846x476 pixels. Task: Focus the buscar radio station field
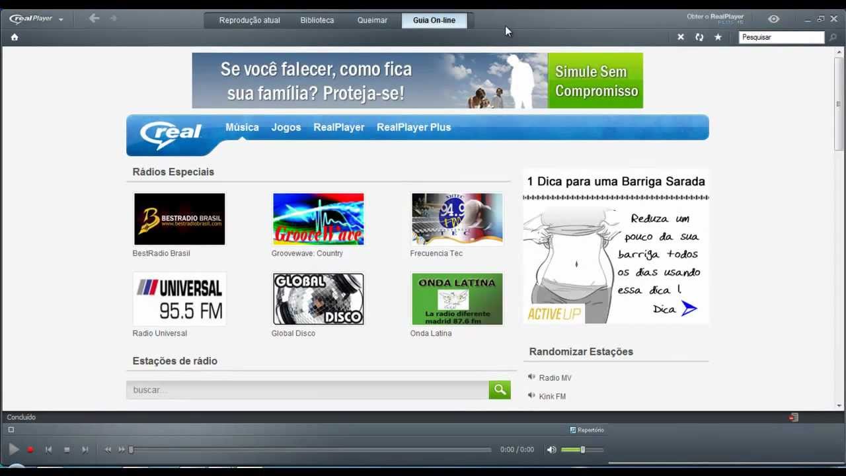tap(307, 390)
